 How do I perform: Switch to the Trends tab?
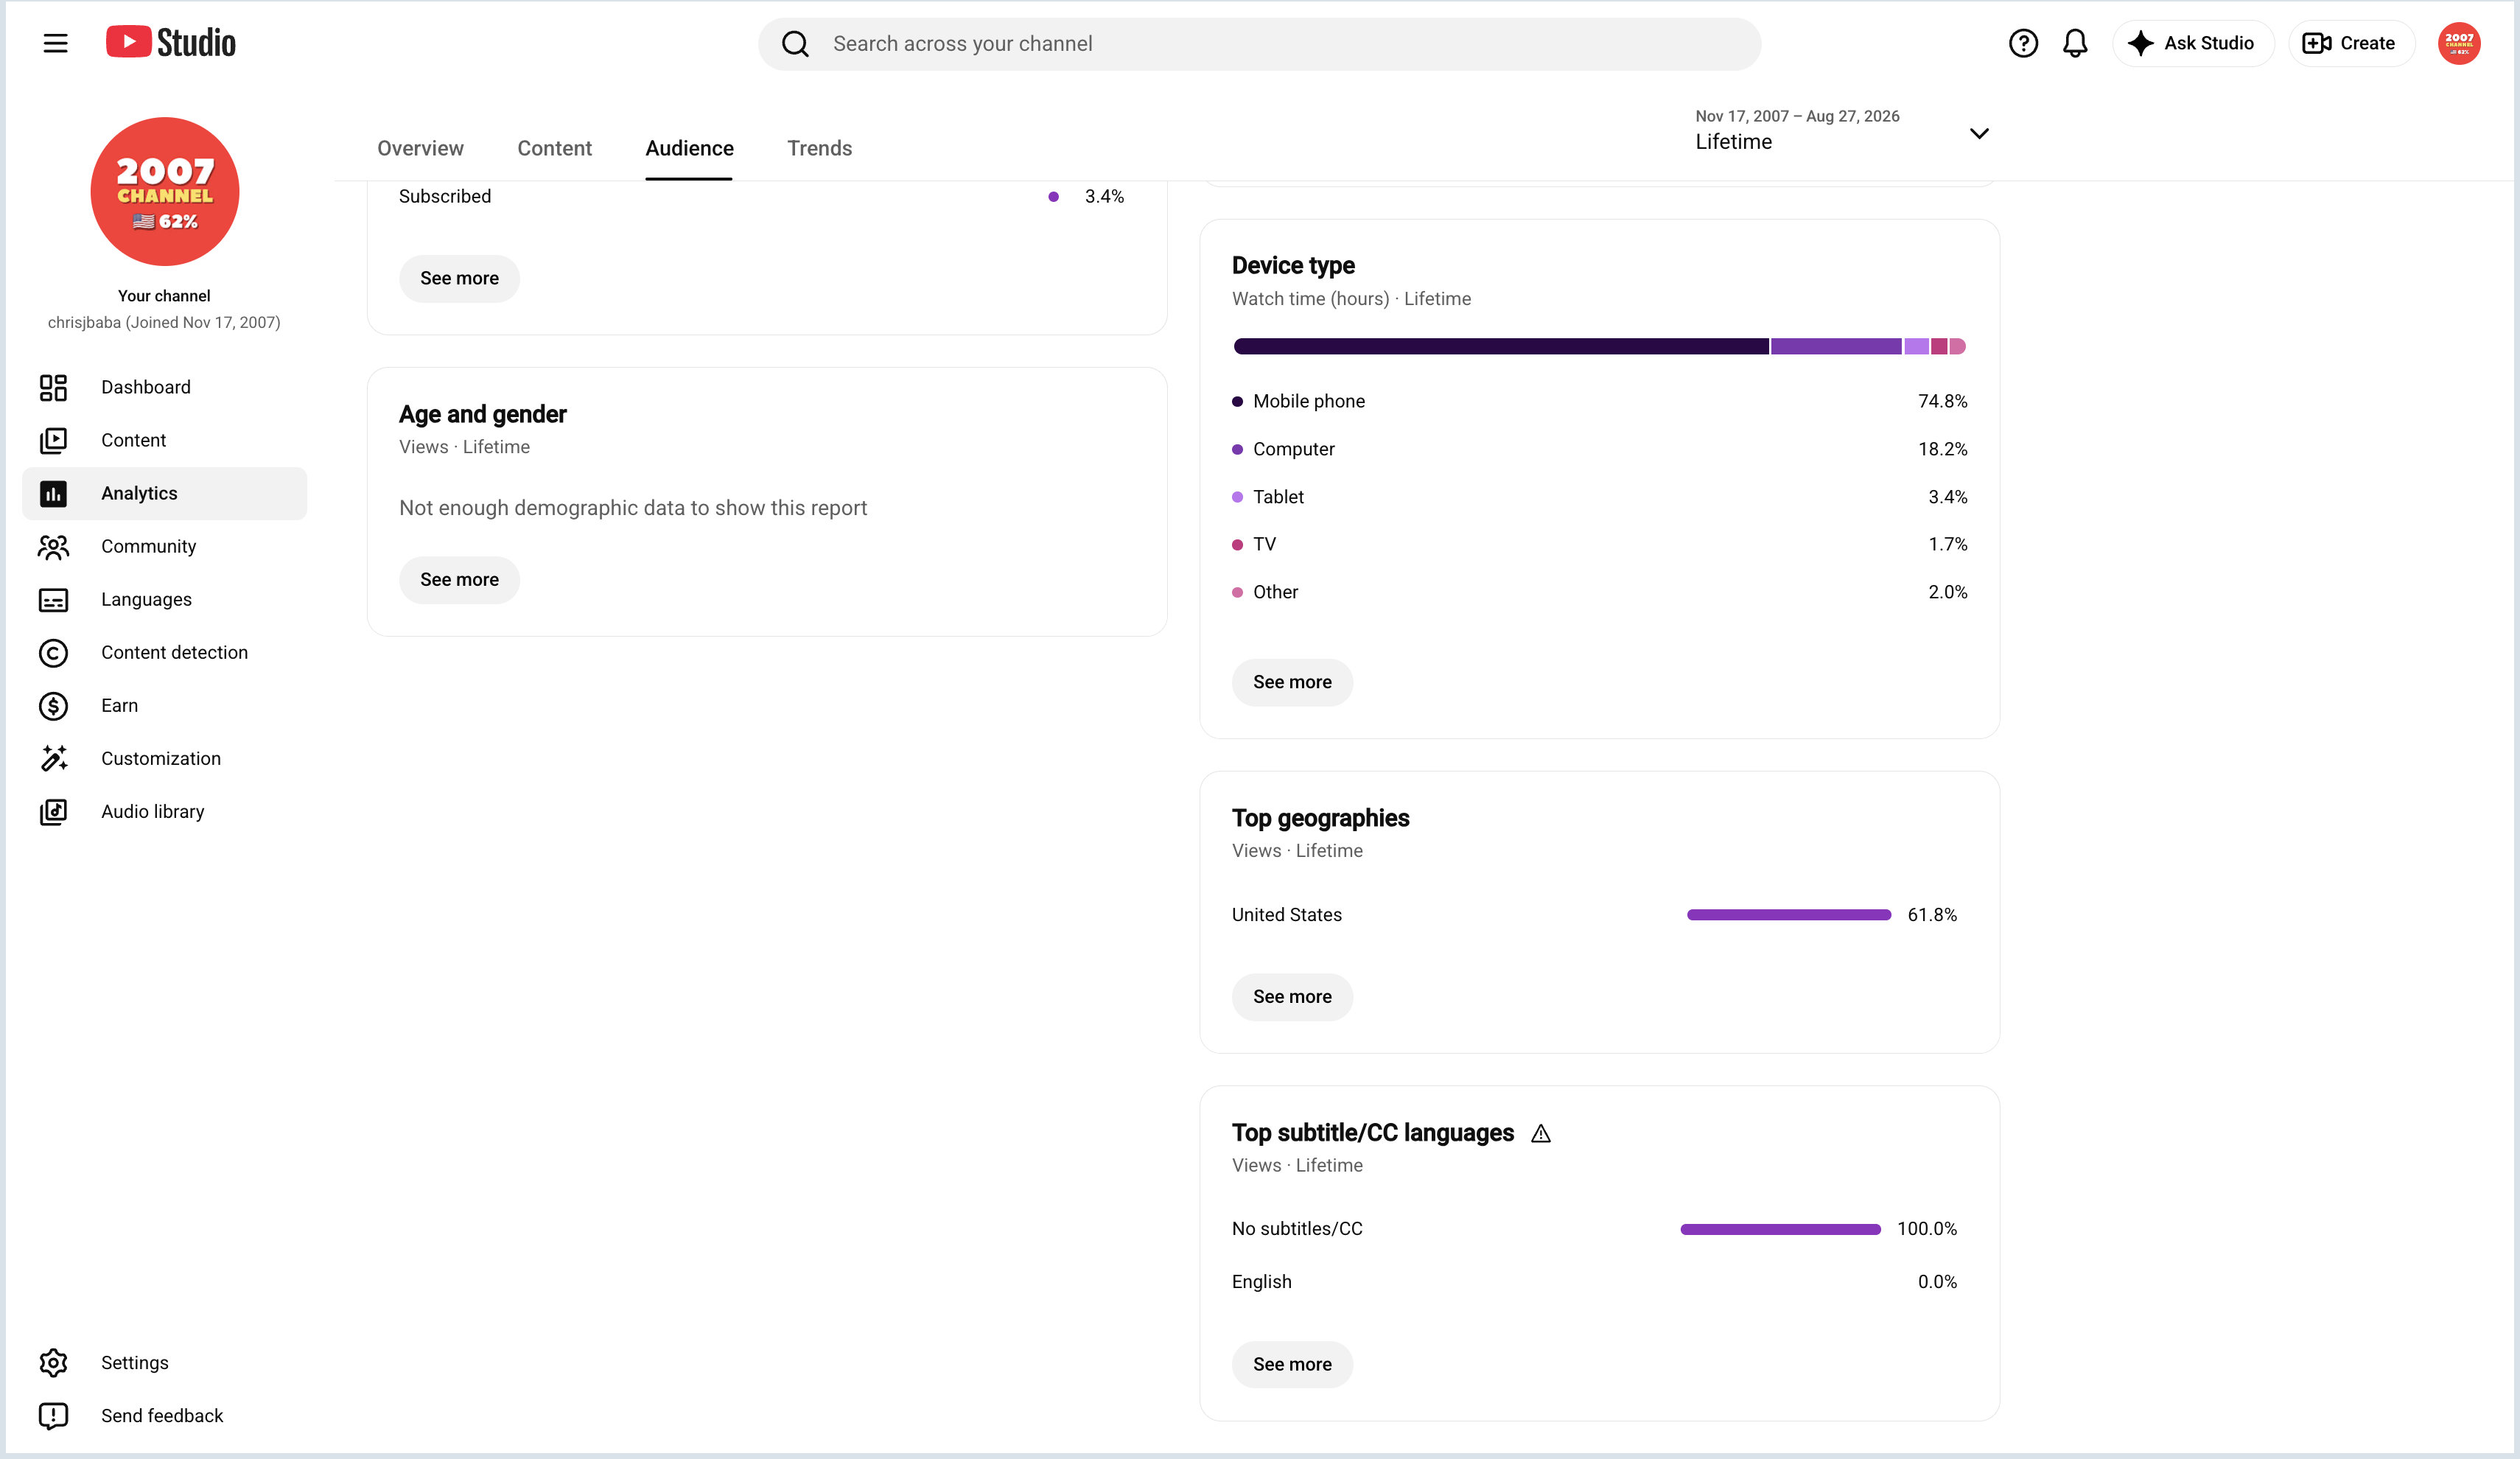click(x=819, y=148)
